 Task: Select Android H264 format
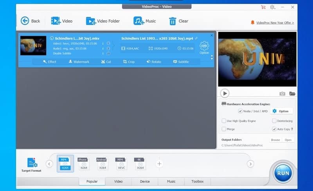tap(102, 164)
